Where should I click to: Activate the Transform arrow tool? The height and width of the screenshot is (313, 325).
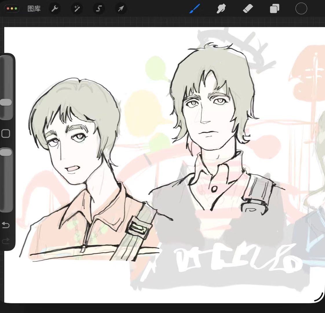point(121,9)
